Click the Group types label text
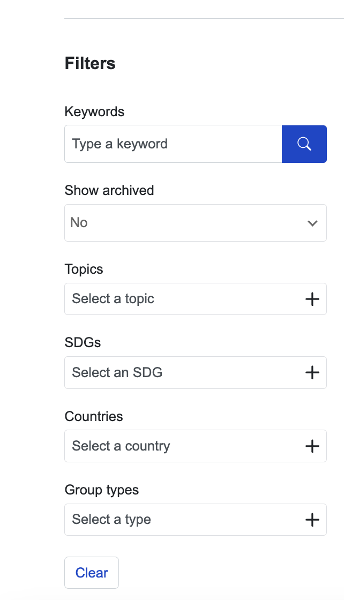Screen dimensions: 344x600 [x=102, y=490]
